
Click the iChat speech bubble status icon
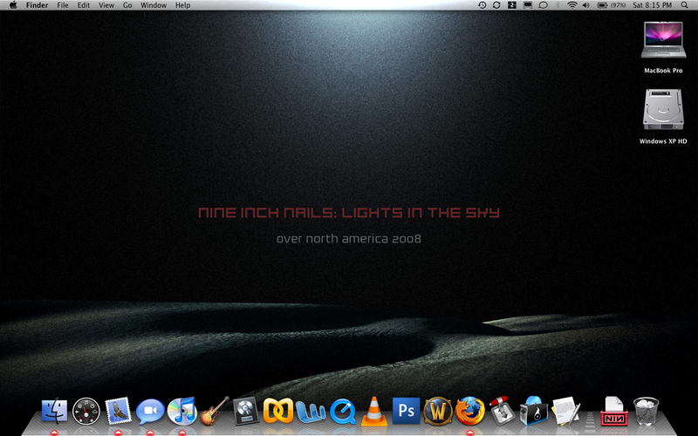(x=543, y=5)
